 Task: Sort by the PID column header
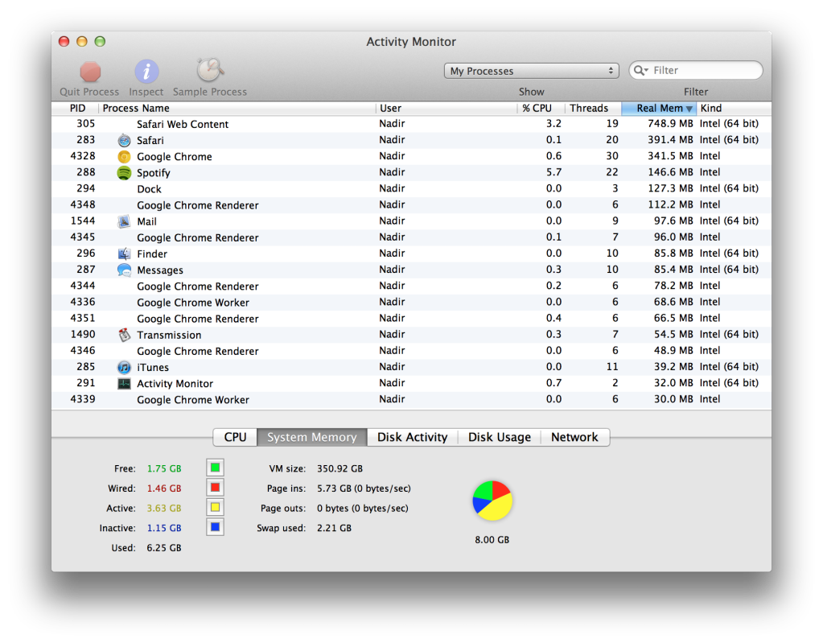75,108
